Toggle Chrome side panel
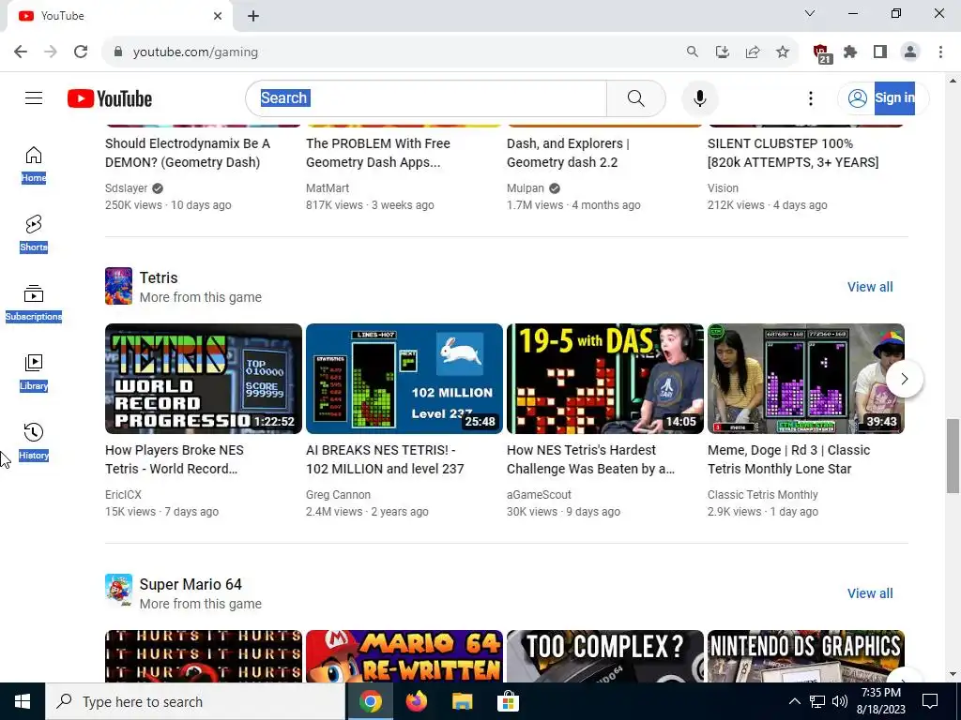961x720 pixels. [x=880, y=52]
